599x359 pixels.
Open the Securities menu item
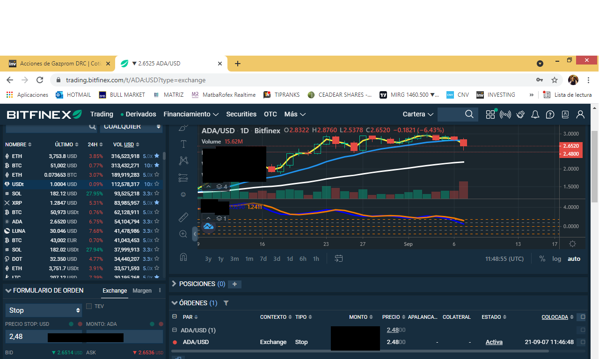pos(241,114)
